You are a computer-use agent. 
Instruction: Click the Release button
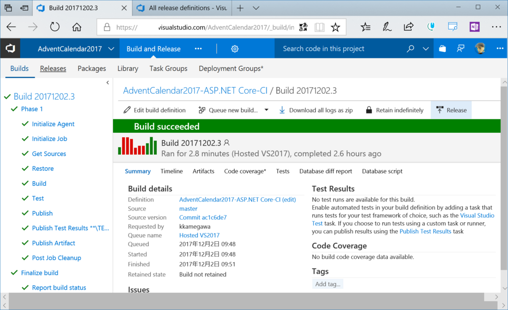(x=451, y=110)
